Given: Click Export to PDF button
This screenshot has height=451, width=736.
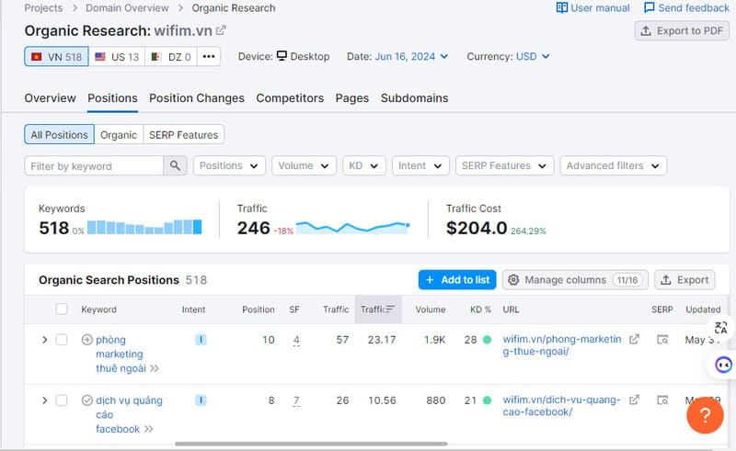Looking at the screenshot, I should pos(682,31).
